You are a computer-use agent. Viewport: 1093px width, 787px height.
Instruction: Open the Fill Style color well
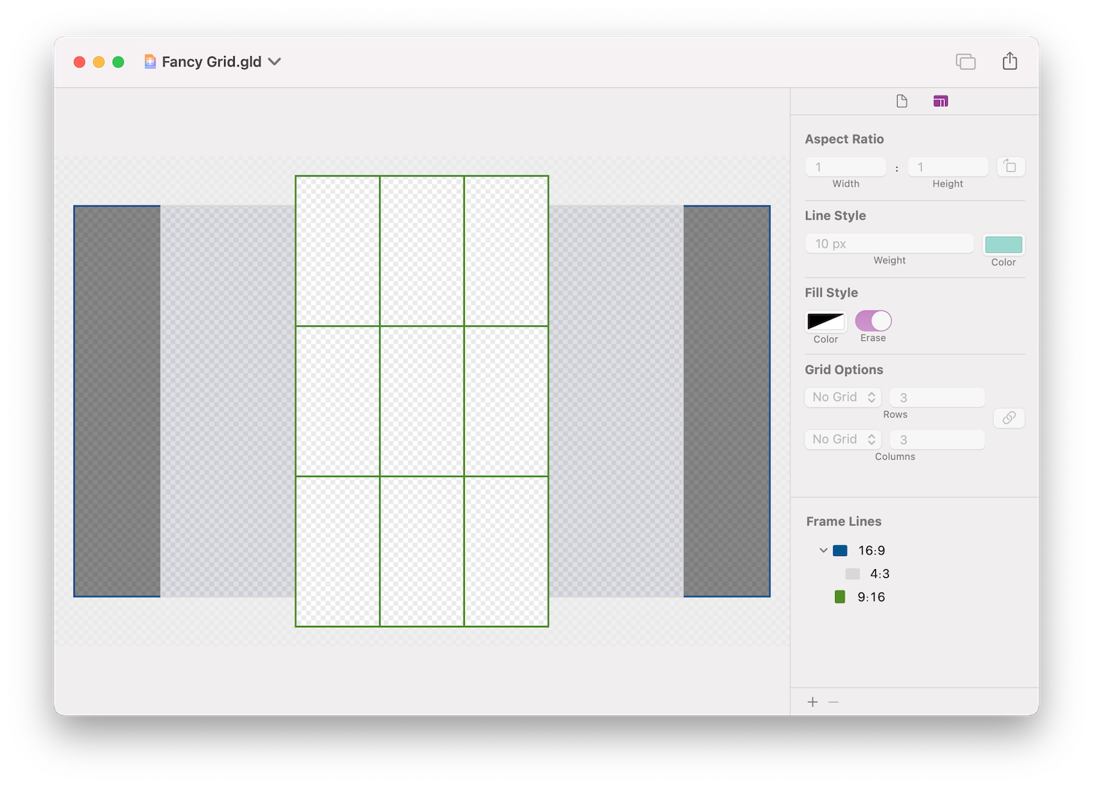coord(826,321)
